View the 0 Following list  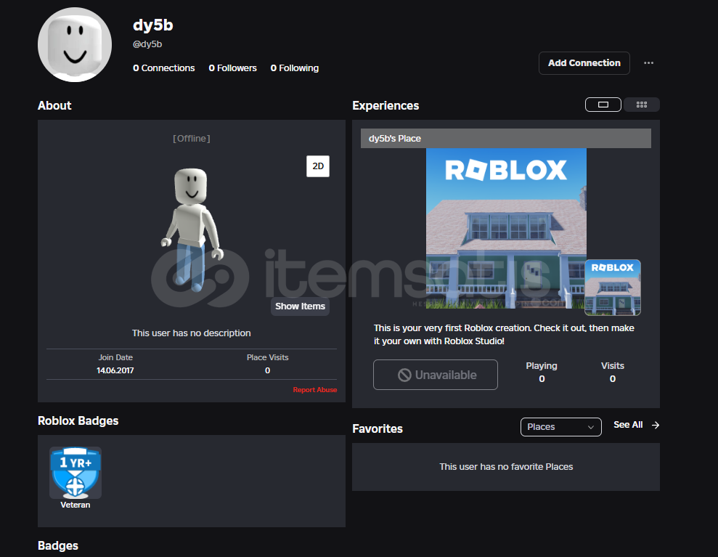coord(294,68)
